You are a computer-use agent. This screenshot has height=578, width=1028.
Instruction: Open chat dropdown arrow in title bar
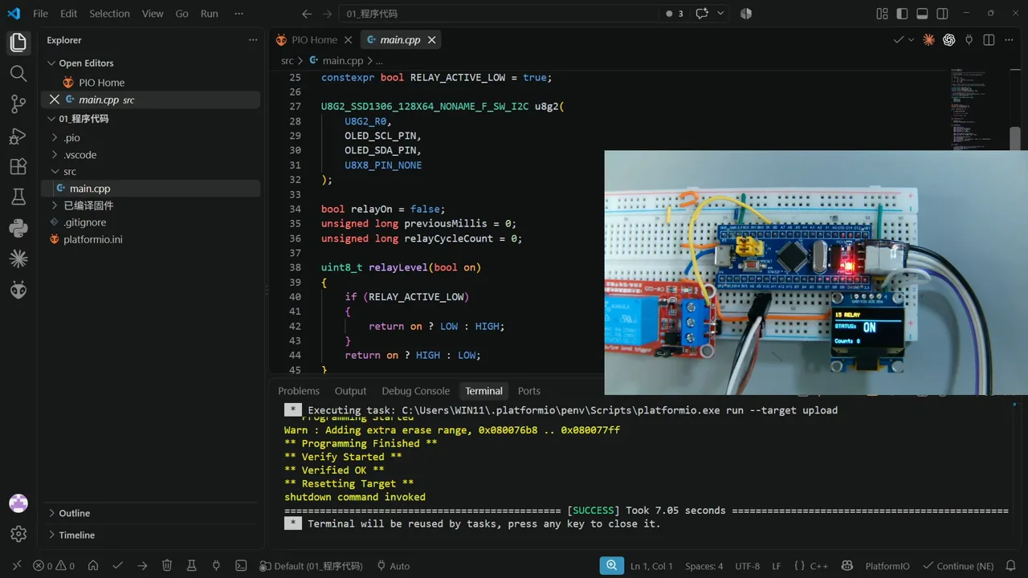click(720, 14)
